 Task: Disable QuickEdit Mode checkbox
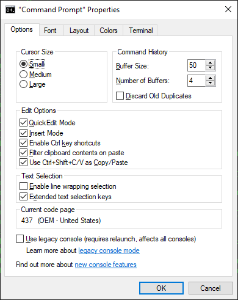(23, 123)
